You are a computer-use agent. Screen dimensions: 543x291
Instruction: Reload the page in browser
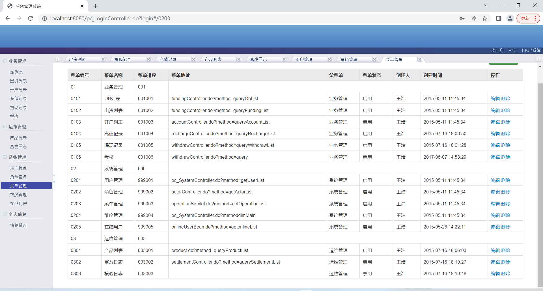(31, 18)
